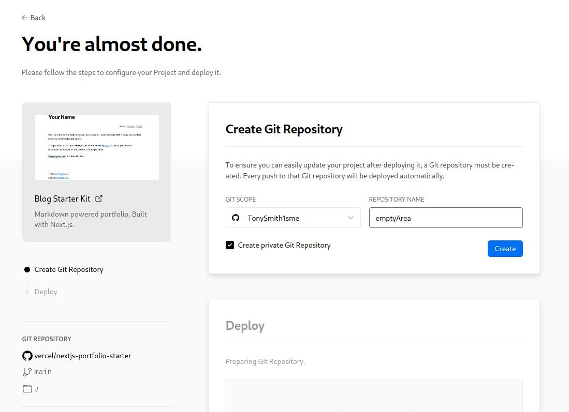
Task: Click the back arrow icon
Action: [x=24, y=18]
